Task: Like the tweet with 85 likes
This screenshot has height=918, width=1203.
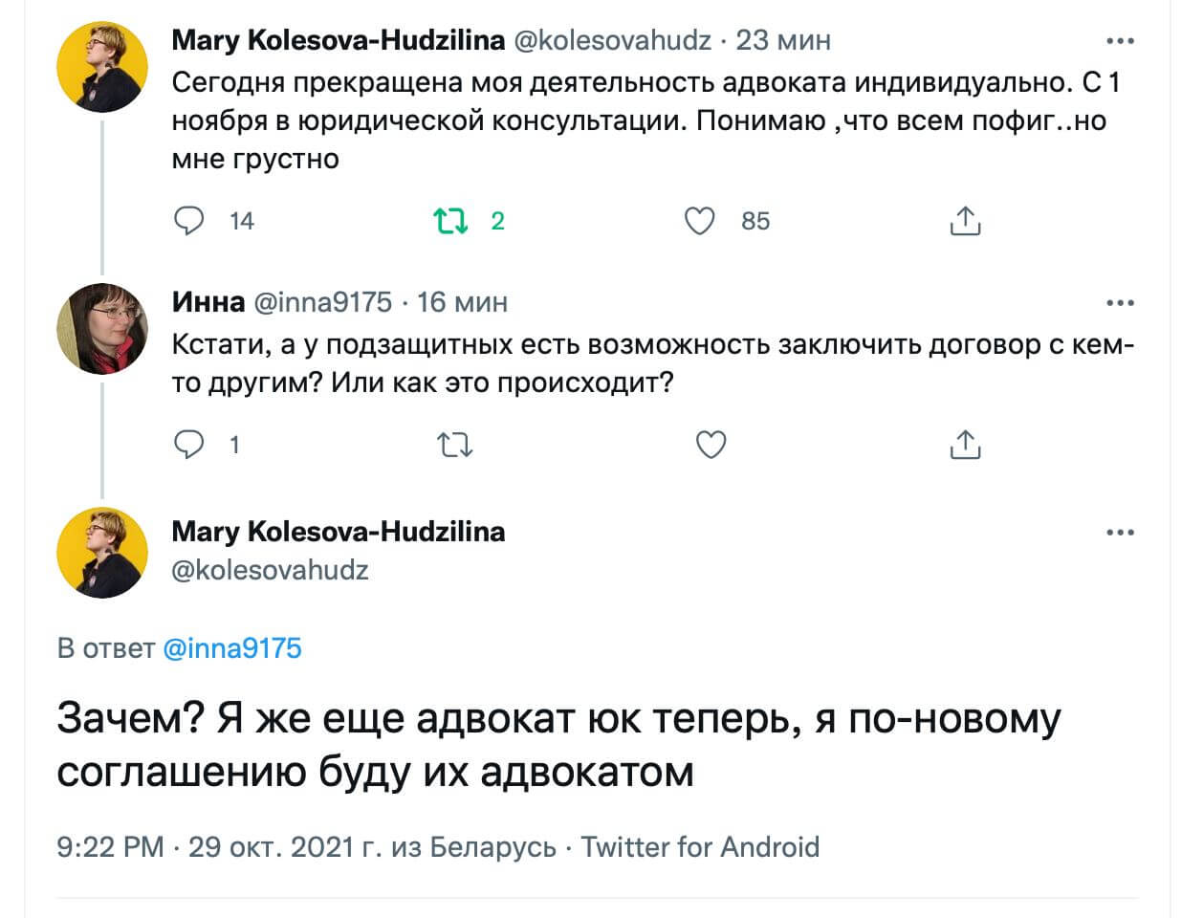Action: 701,221
